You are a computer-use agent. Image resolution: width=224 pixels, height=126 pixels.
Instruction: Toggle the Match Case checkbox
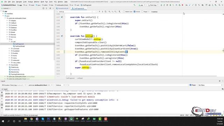(124, 12)
